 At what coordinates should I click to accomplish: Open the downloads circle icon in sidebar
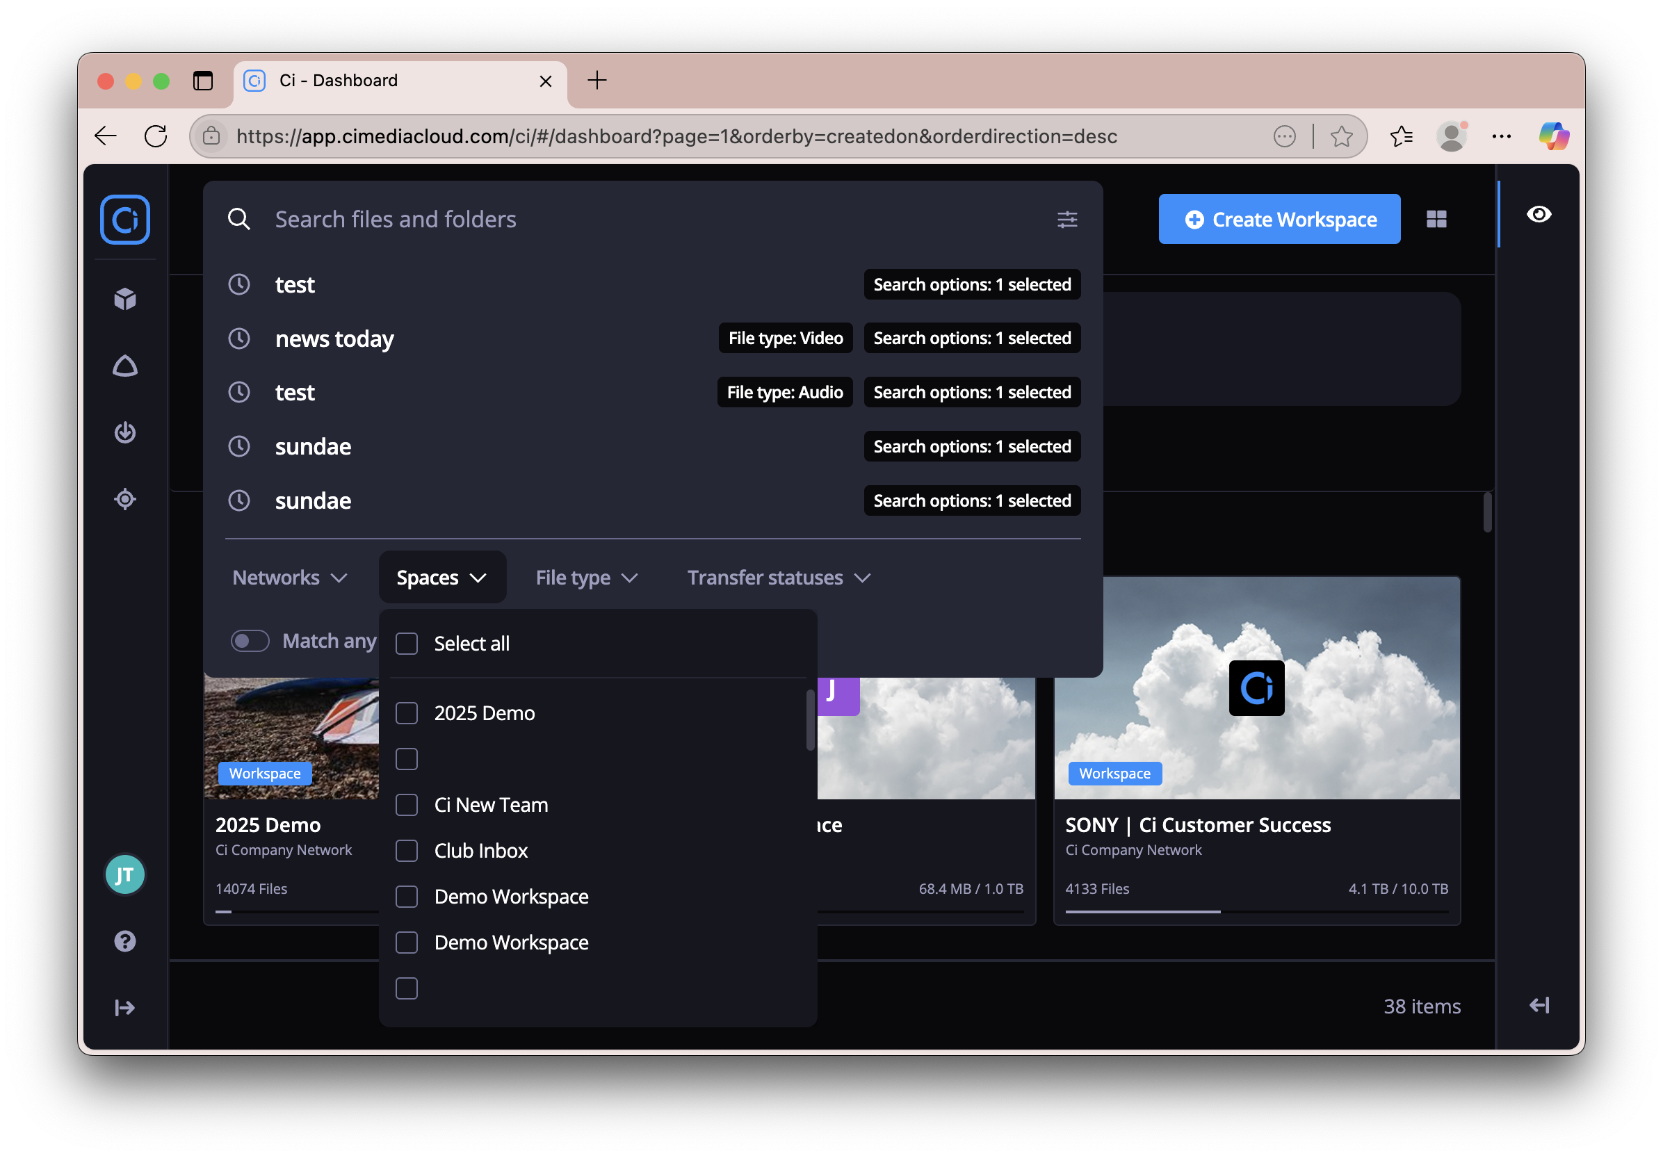point(124,432)
